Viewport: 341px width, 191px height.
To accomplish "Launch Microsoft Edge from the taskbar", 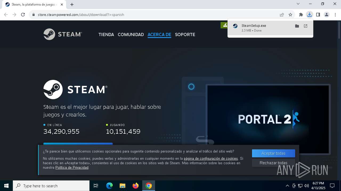I will (109, 186).
